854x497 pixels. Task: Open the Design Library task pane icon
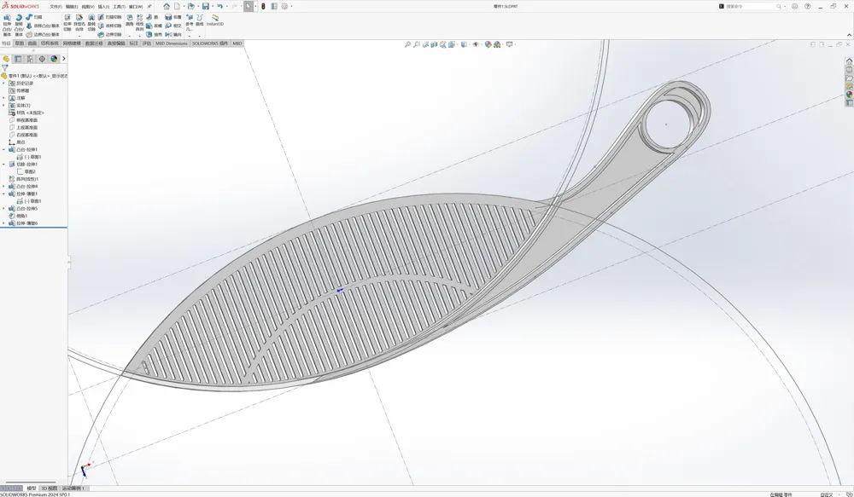[x=849, y=70]
